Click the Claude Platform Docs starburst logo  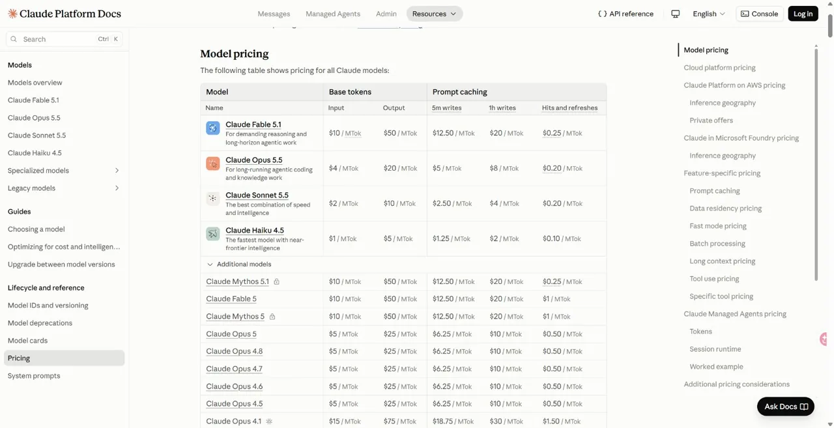(12, 14)
